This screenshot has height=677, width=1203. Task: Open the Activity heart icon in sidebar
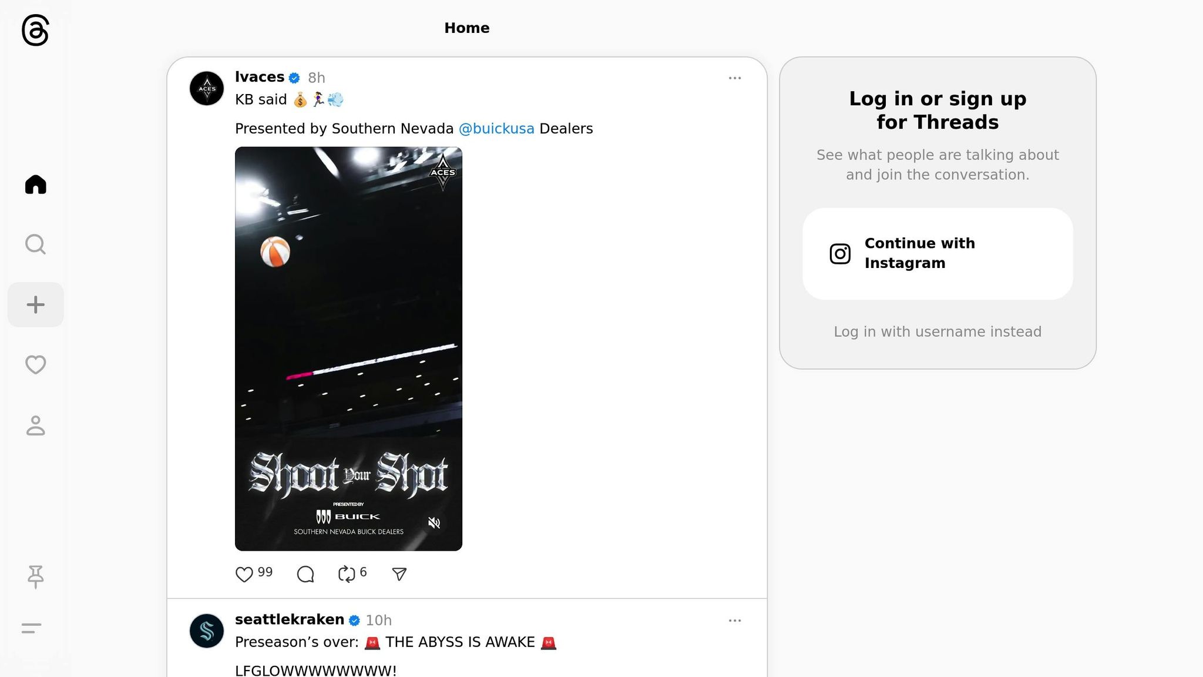[x=35, y=365]
